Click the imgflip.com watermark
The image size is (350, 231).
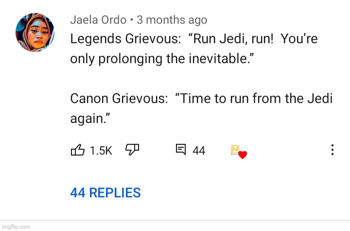pos(16,227)
